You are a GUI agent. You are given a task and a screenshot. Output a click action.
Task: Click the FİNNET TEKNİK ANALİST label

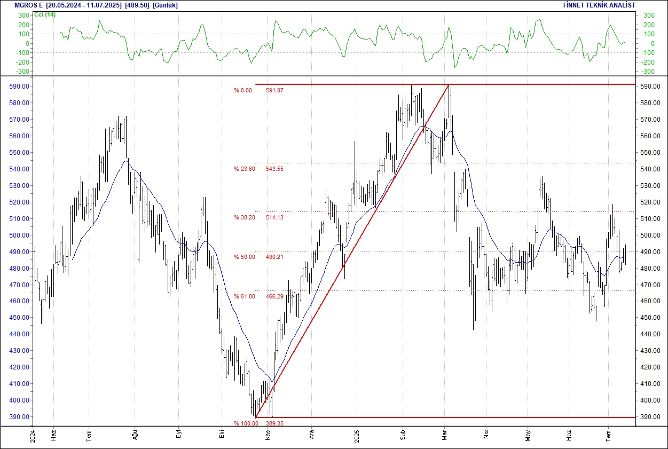point(599,5)
